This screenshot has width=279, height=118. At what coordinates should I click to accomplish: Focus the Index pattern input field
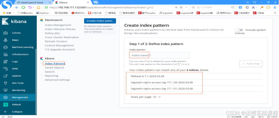[159, 55]
